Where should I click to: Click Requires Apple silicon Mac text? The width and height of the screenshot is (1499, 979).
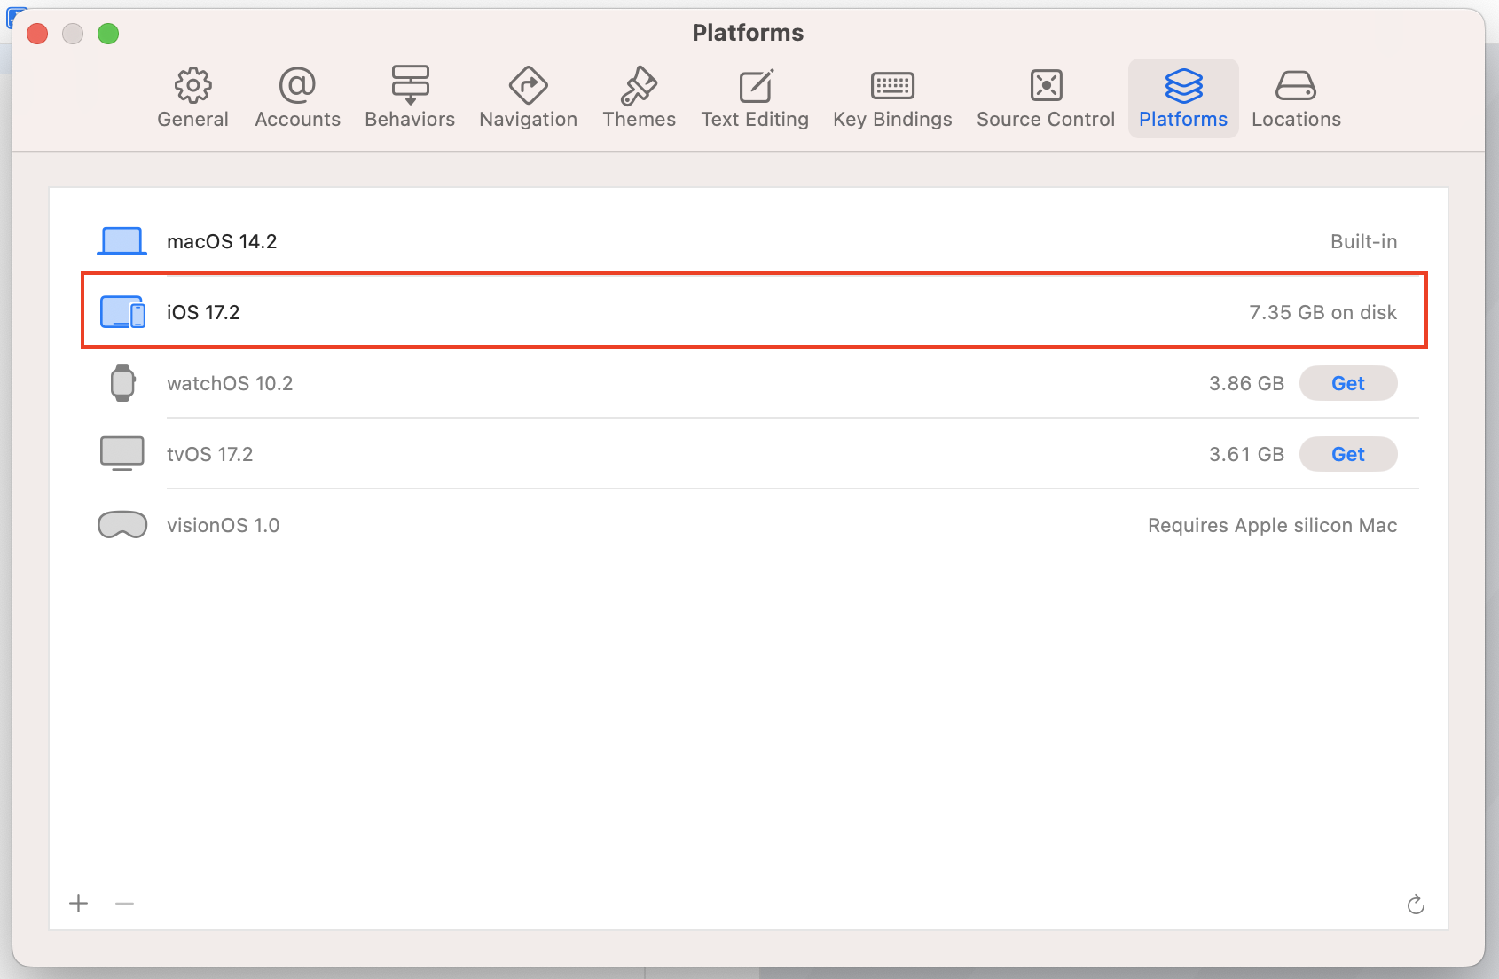(x=1272, y=525)
